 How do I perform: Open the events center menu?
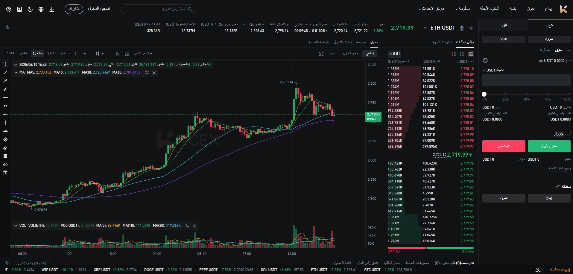pyautogui.click(x=432, y=8)
